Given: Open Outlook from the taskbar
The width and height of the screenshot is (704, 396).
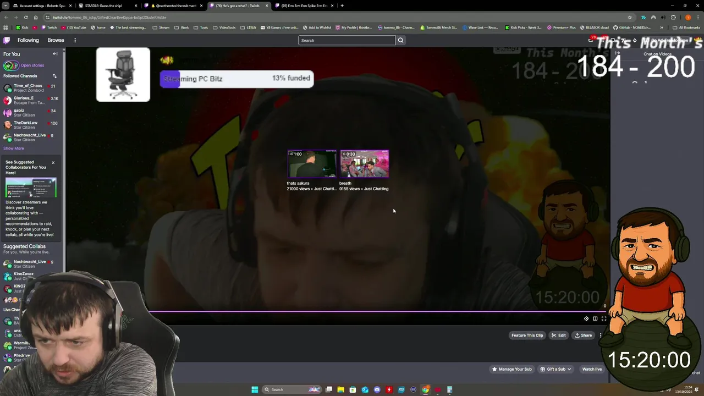Looking at the screenshot, I should pos(365,389).
